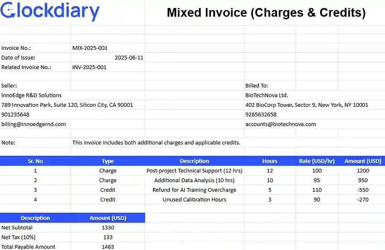This screenshot has width=385, height=250.
Task: Click Type cell of row 3 Credit
Action: coord(108,190)
